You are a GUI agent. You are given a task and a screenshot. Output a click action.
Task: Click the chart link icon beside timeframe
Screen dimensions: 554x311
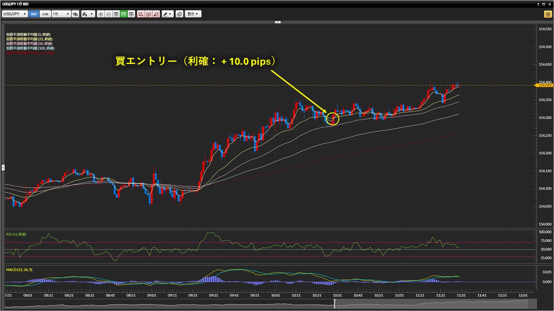click(x=75, y=14)
